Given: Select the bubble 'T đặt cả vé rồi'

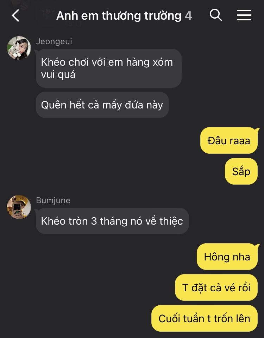Looking at the screenshot, I should (216, 287).
